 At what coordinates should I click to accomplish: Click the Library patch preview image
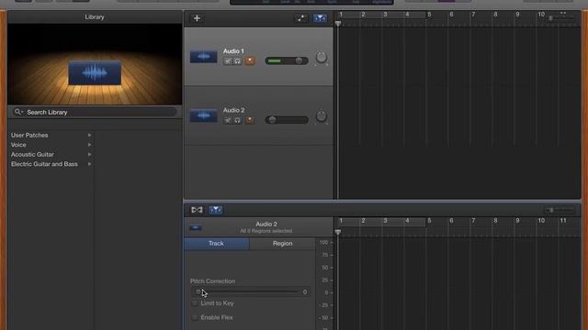95,64
